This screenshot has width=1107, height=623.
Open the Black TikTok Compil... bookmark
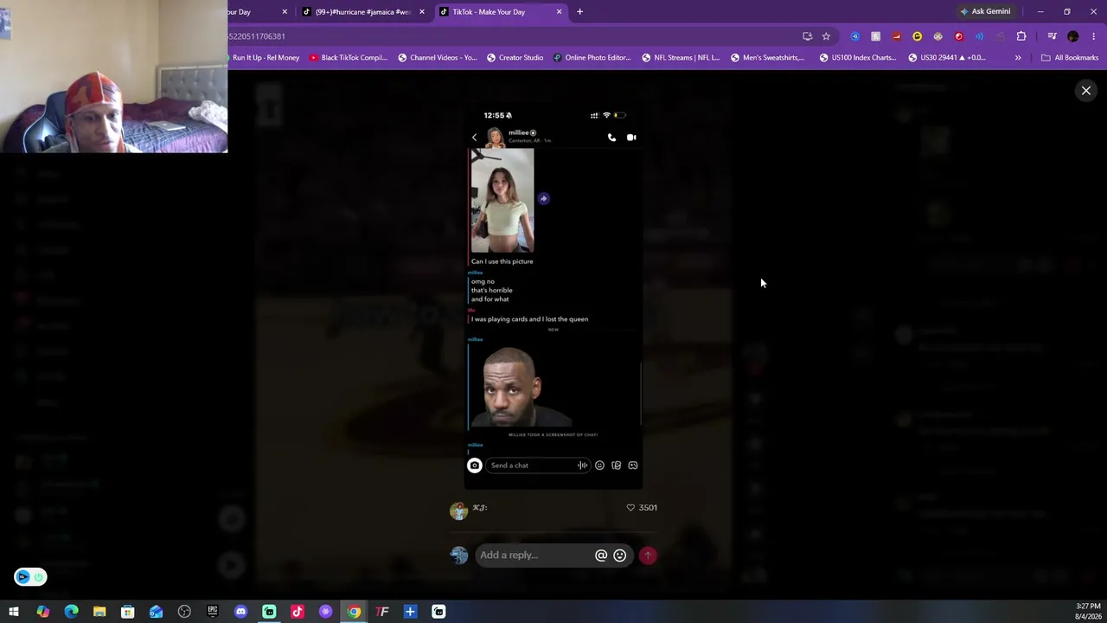coord(349,58)
